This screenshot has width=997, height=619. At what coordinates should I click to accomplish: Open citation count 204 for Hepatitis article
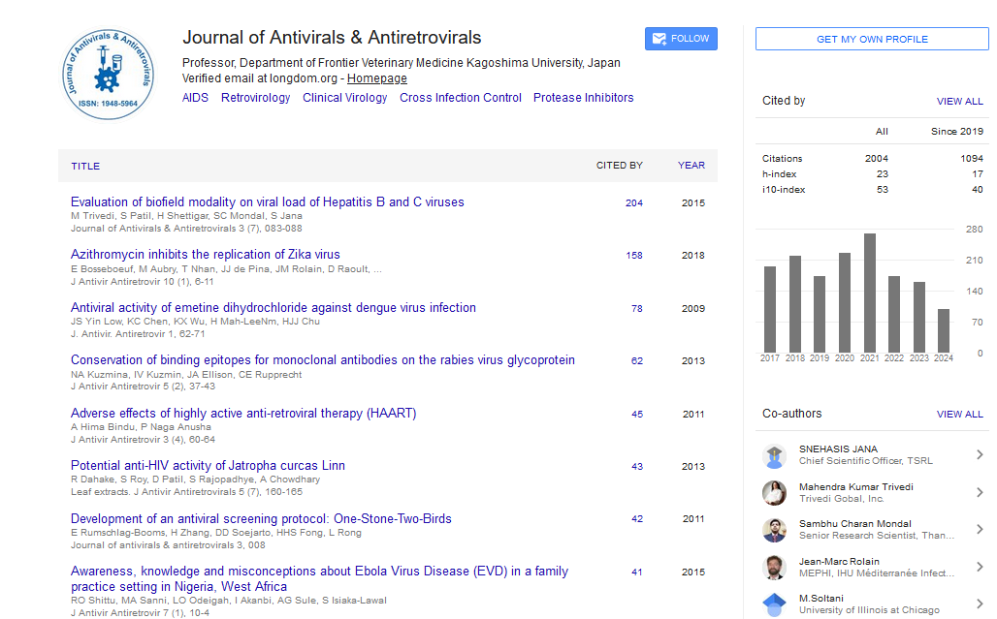click(x=634, y=203)
